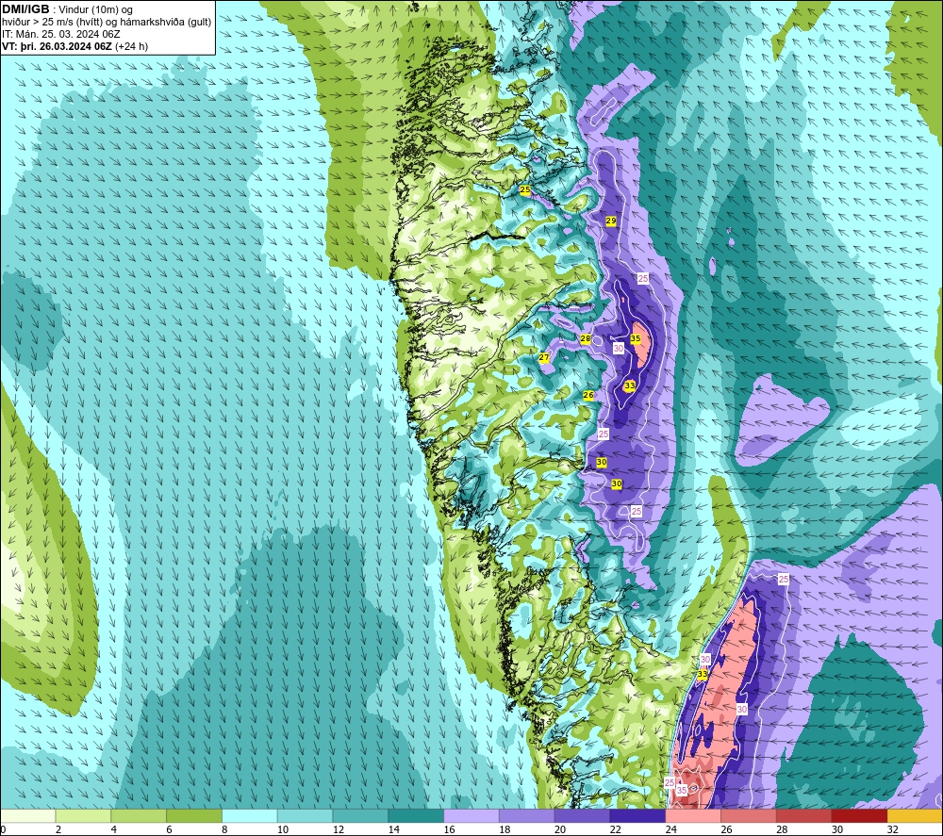Image resolution: width=943 pixels, height=836 pixels.
Task: Select the 2–4 m/s light green legend swatch
Action: coord(83,815)
